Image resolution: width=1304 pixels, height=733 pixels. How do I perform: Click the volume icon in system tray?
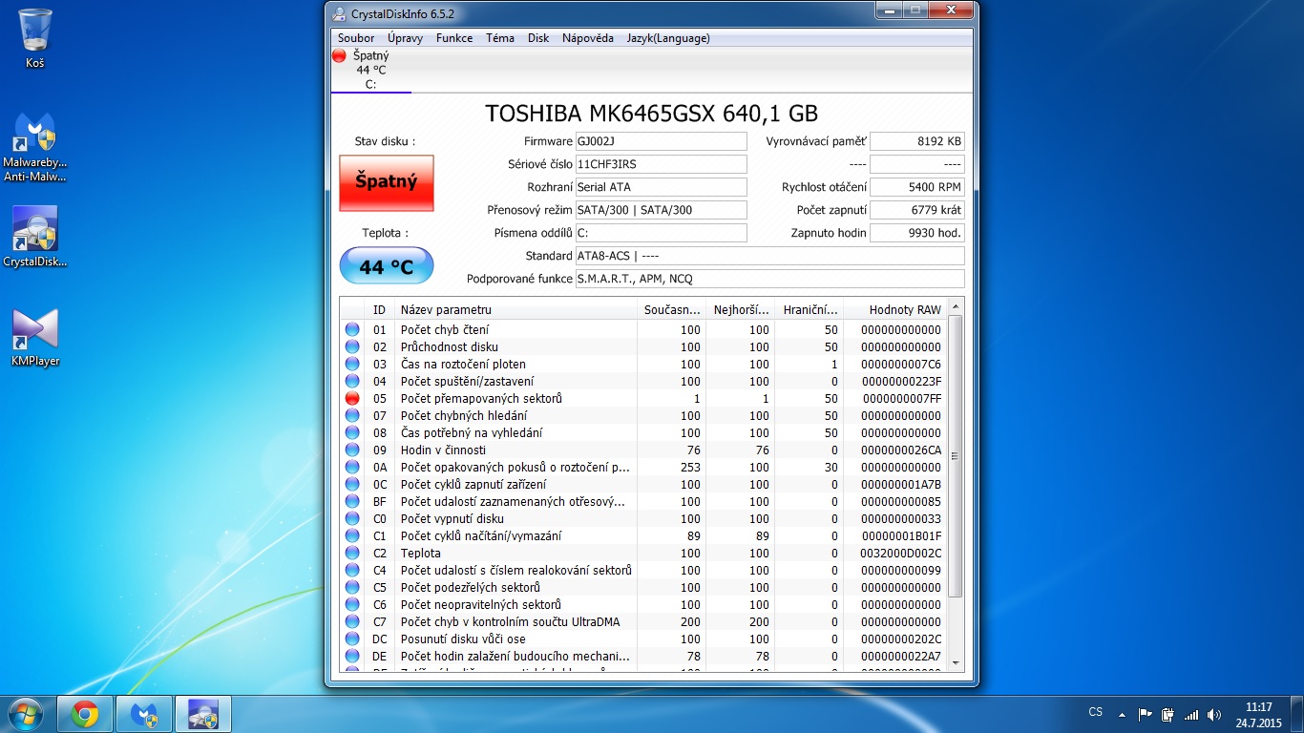tap(1214, 714)
